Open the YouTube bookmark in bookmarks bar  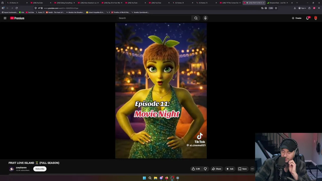click(30, 12)
